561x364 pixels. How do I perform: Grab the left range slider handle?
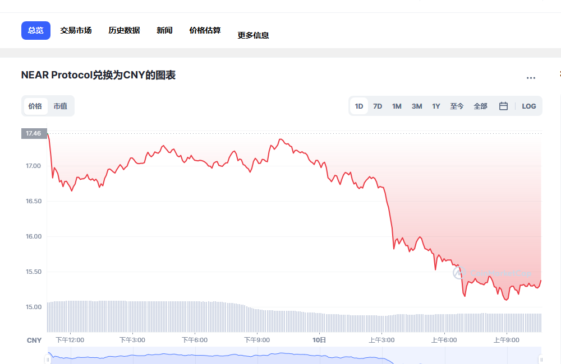48,360
